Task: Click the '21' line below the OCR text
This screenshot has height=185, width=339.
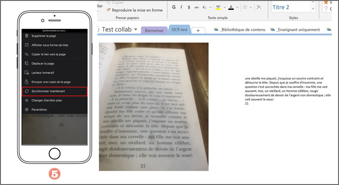Action: click(247, 103)
